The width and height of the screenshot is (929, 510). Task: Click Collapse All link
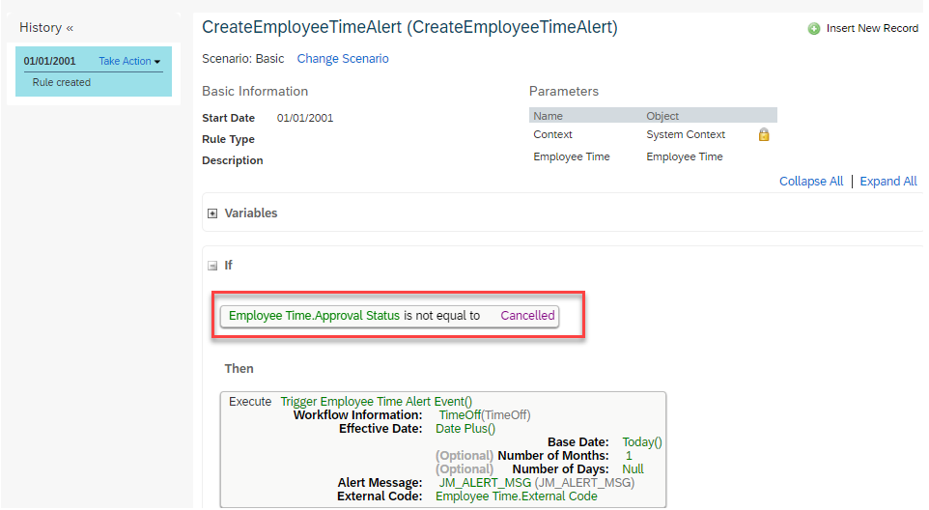[811, 182]
